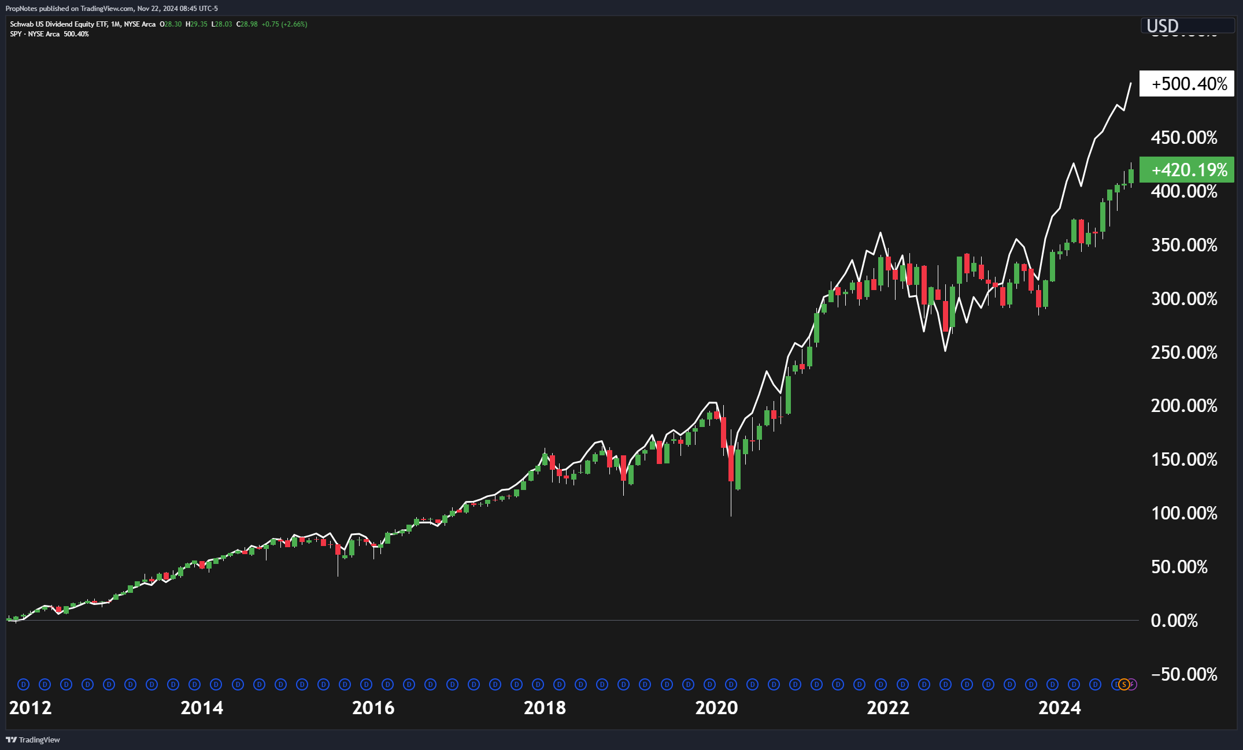Click the green +420.19% price label
Image resolution: width=1243 pixels, height=750 pixels.
tap(1186, 170)
